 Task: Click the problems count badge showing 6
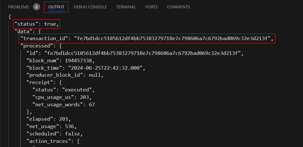point(36,7)
